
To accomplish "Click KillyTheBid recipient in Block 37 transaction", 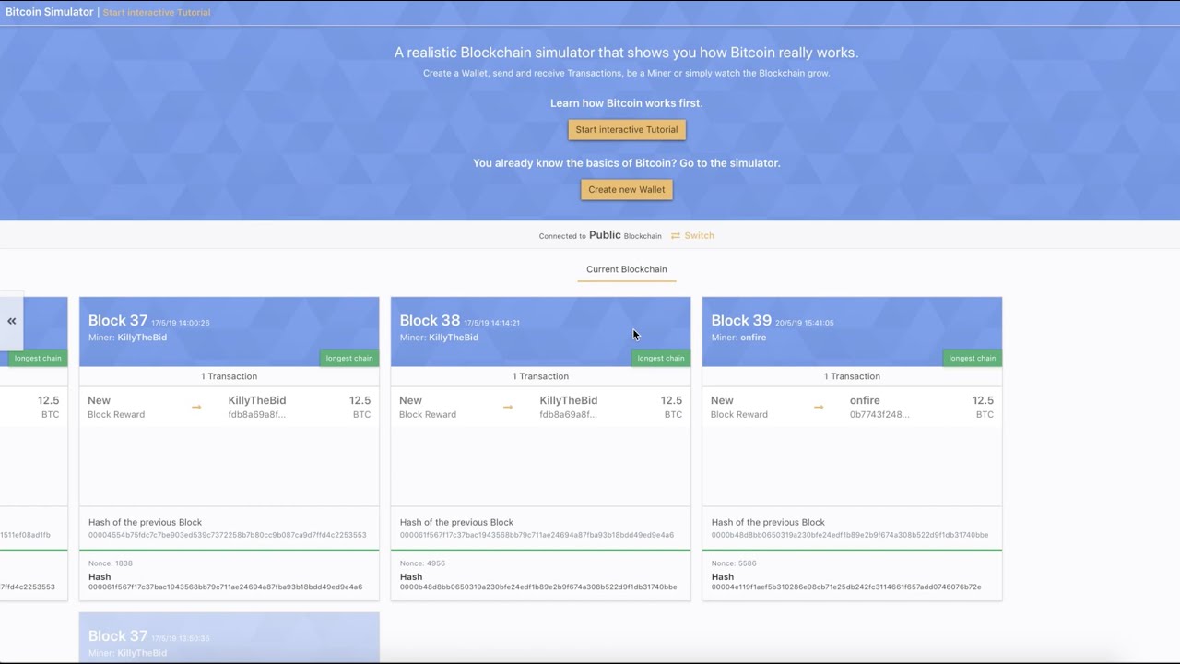I will point(257,400).
